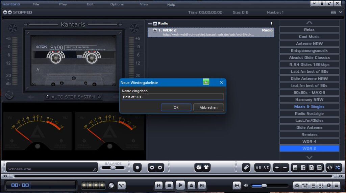The width and height of the screenshot is (346, 193).
Task: Select the Relax station
Action: click(309, 30)
